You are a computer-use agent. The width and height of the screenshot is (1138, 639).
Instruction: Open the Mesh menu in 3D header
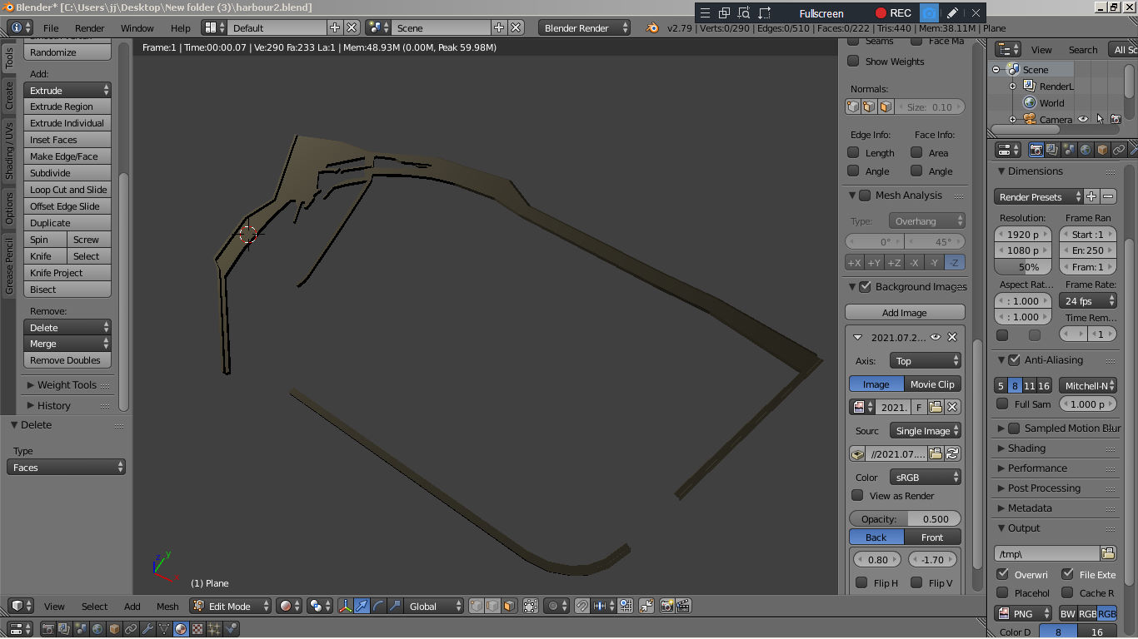167,606
